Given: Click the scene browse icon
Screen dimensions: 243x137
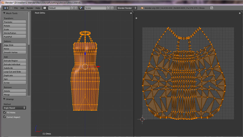Looking at the screenshot, I should (81, 8).
